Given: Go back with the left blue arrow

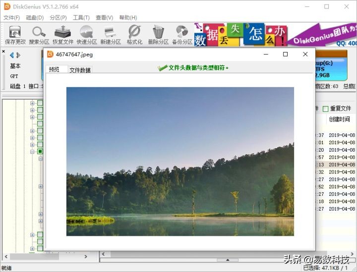Looking at the screenshot, I should [x=12, y=55].
